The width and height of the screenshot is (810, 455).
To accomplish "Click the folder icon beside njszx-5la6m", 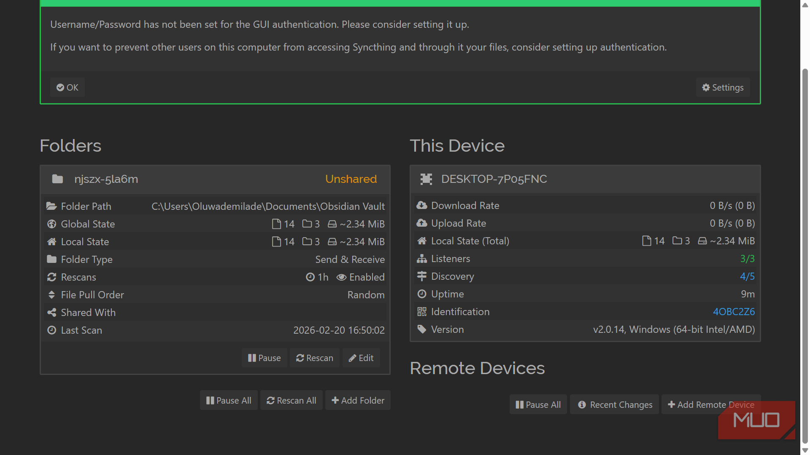I will pyautogui.click(x=57, y=179).
